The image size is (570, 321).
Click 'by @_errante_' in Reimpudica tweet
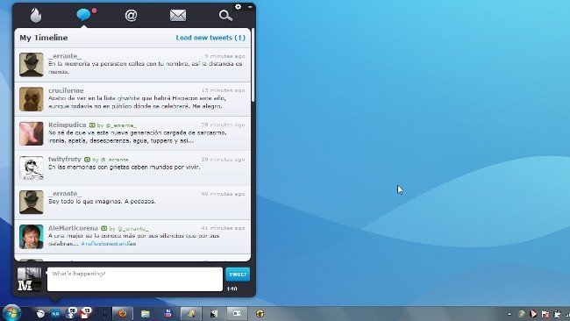pos(117,125)
